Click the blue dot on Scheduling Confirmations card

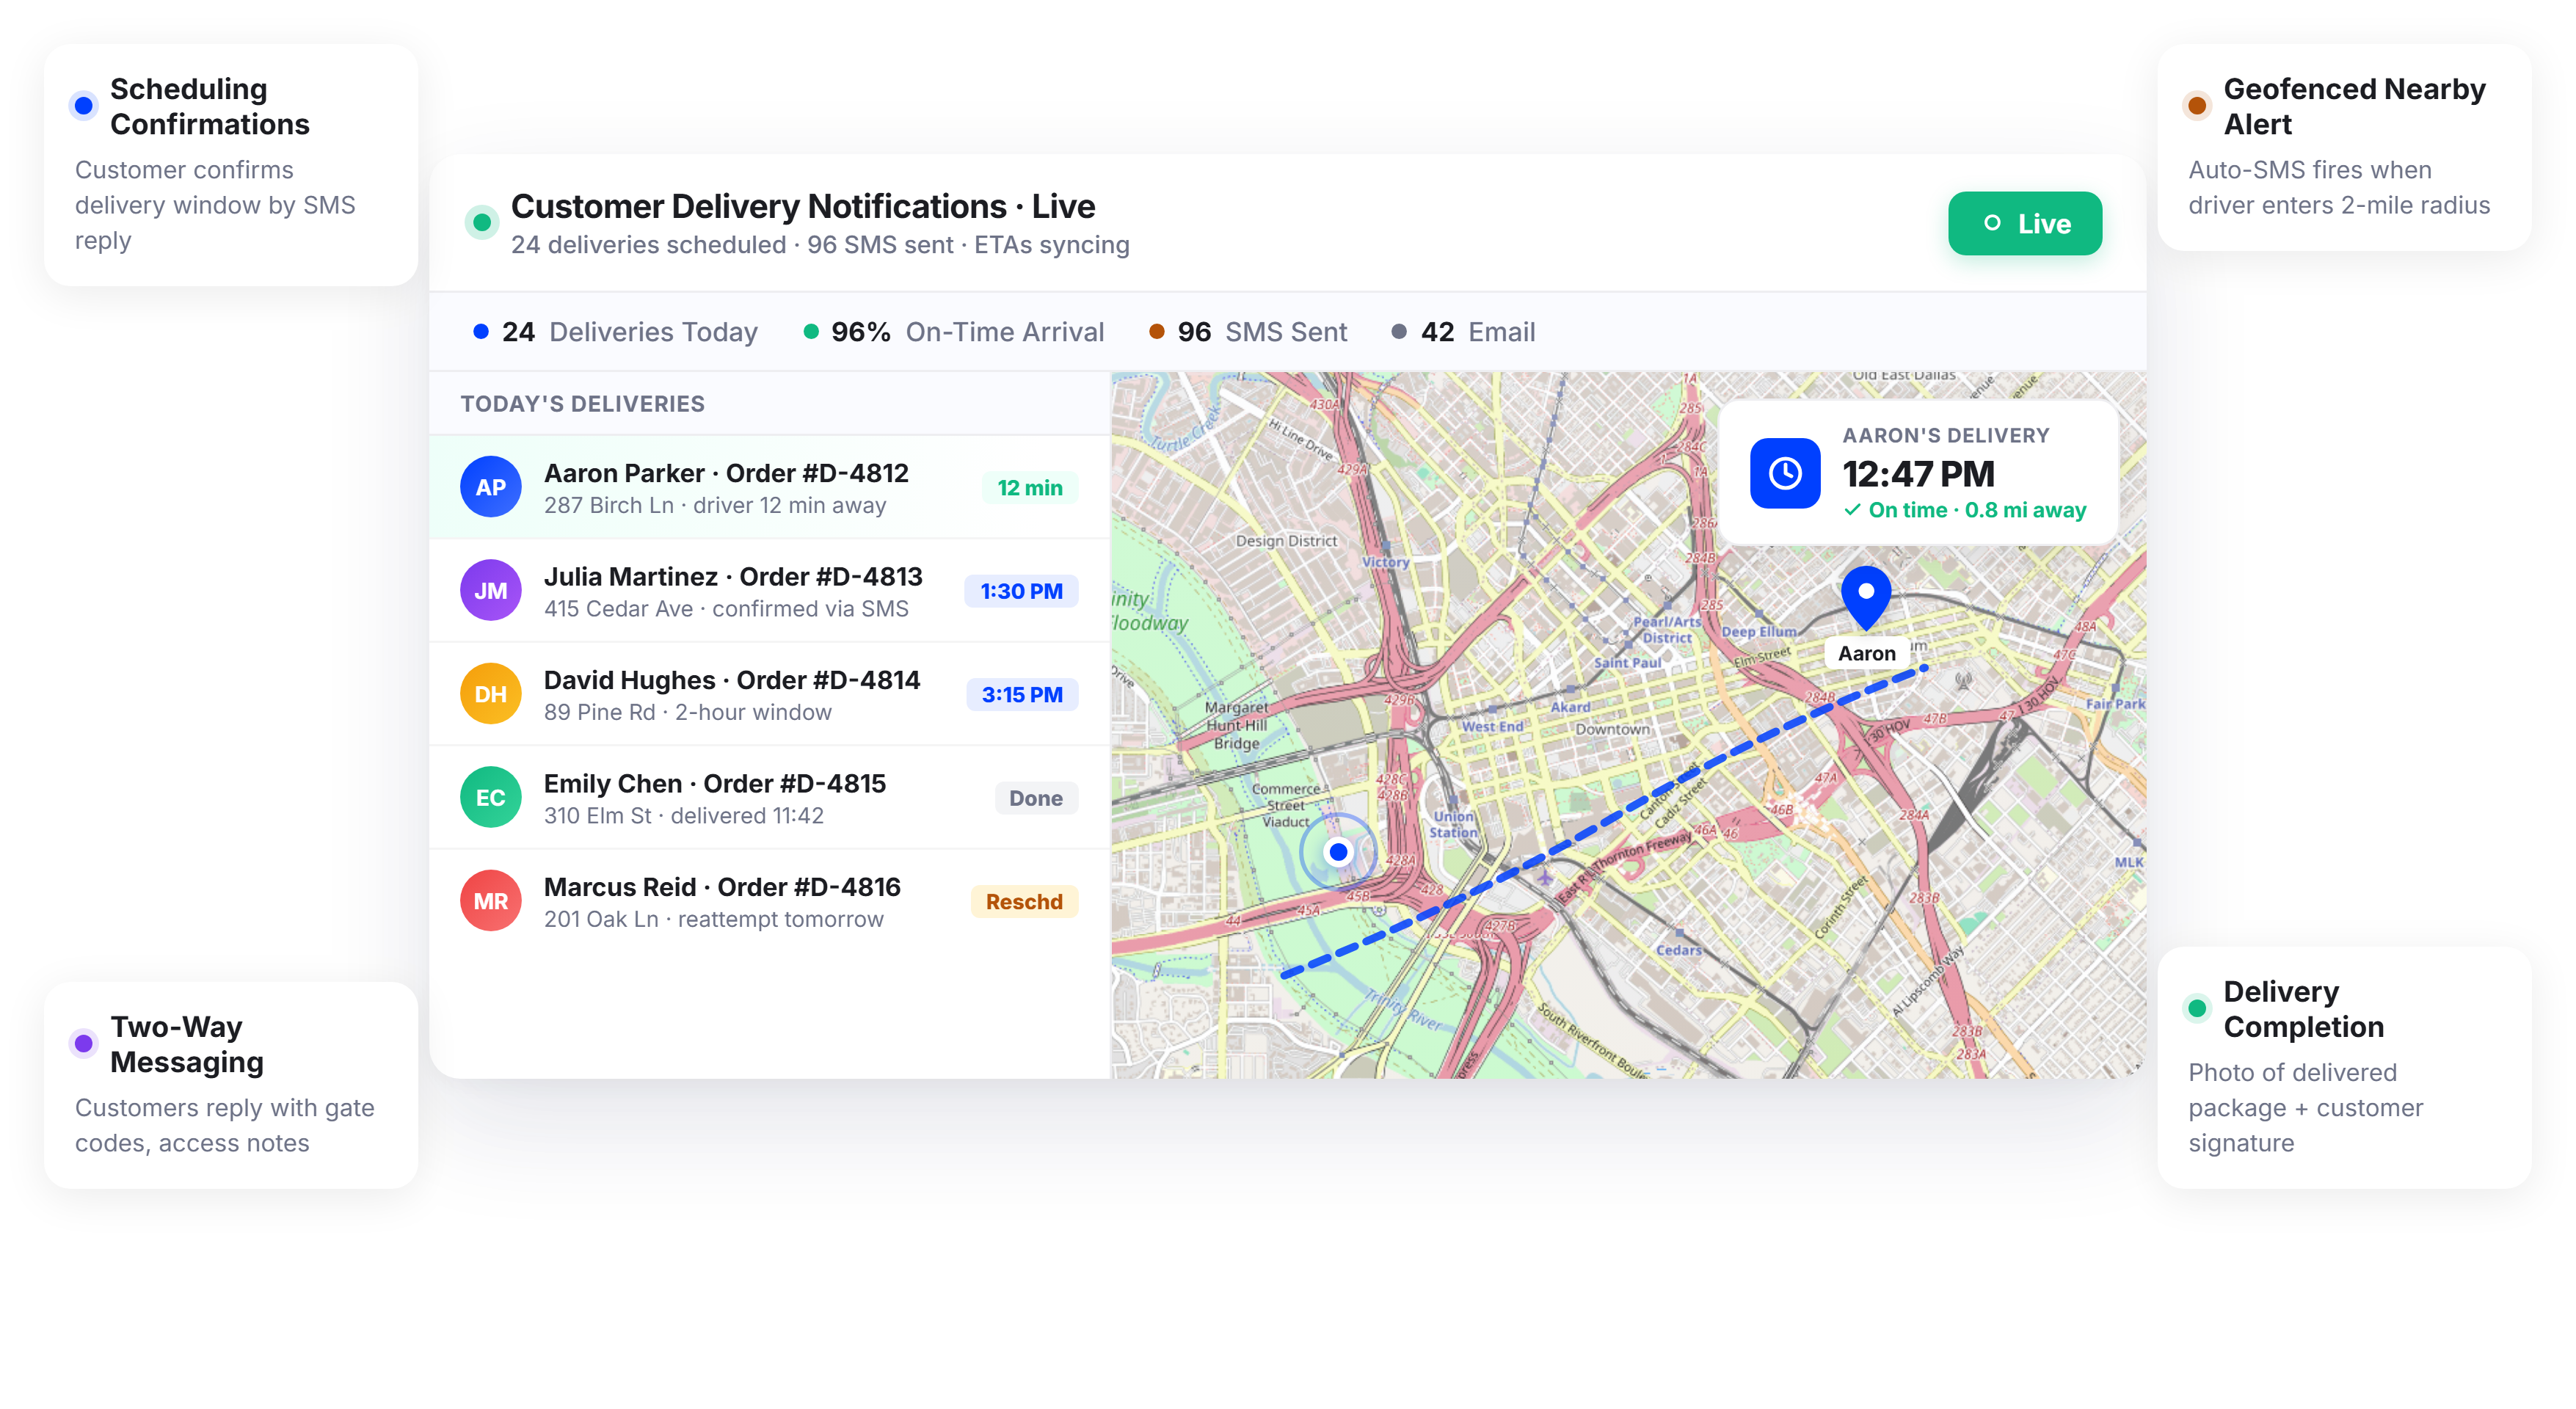84,105
